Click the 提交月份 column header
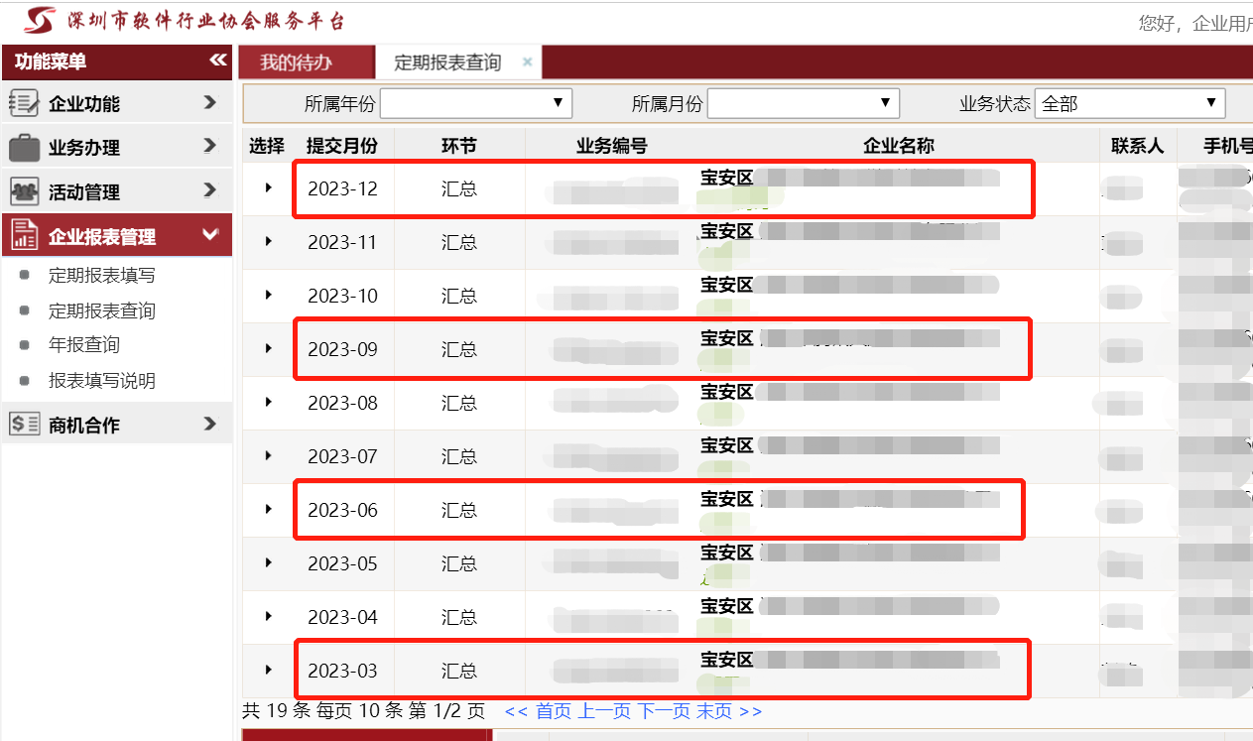The image size is (1253, 741). (x=342, y=146)
